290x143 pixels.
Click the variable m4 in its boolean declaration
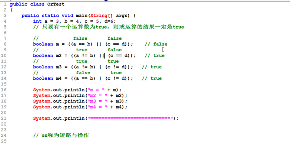point(59,78)
